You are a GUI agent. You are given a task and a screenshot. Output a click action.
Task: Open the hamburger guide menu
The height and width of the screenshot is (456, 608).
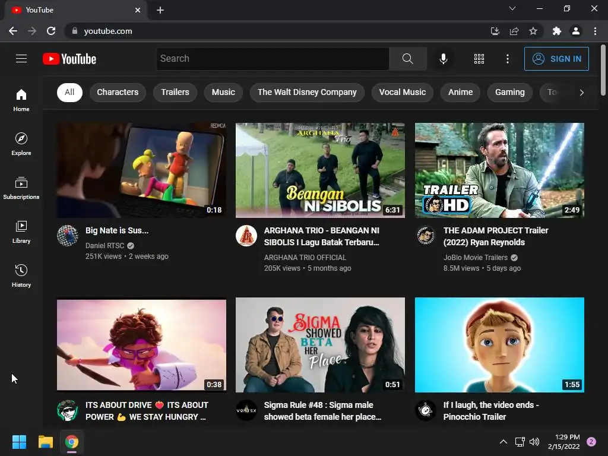(21, 59)
